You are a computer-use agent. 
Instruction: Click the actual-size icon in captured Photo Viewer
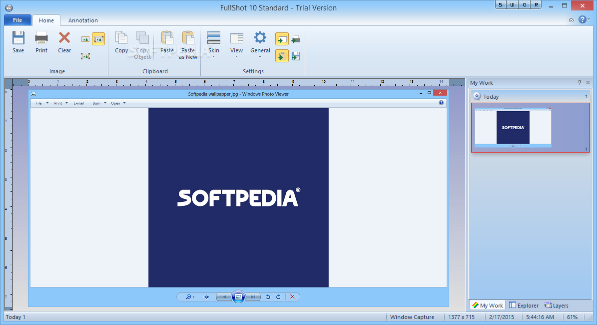[x=206, y=297]
